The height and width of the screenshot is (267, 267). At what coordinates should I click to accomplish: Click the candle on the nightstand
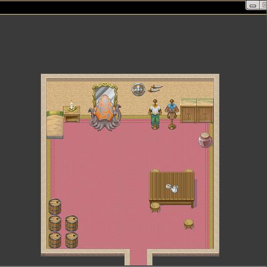click(72, 106)
